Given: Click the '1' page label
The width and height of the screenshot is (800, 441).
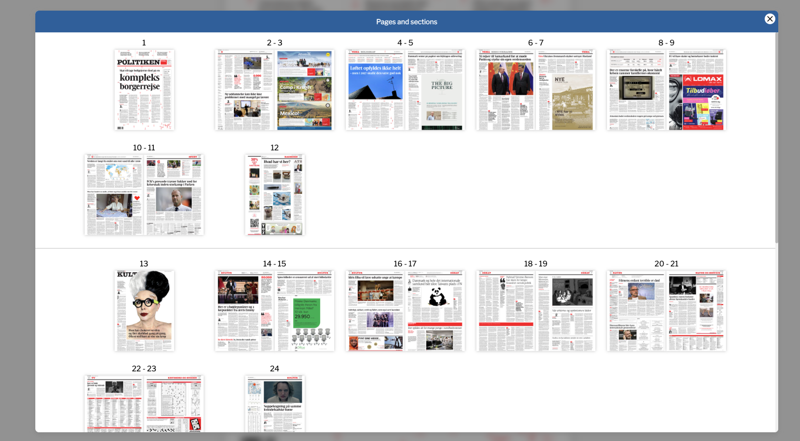Looking at the screenshot, I should [144, 43].
